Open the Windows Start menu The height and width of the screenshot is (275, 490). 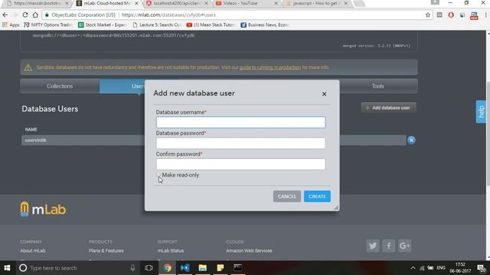pyautogui.click(x=7, y=268)
